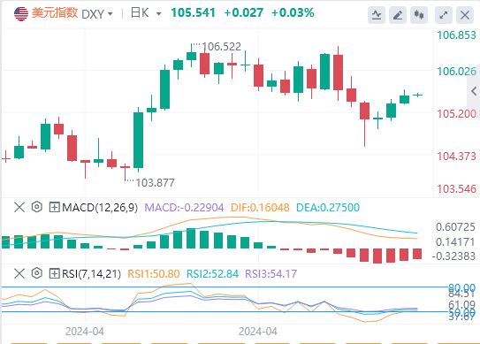480x344 pixels.
Task: Close the chart panel
Action: tap(465, 15)
